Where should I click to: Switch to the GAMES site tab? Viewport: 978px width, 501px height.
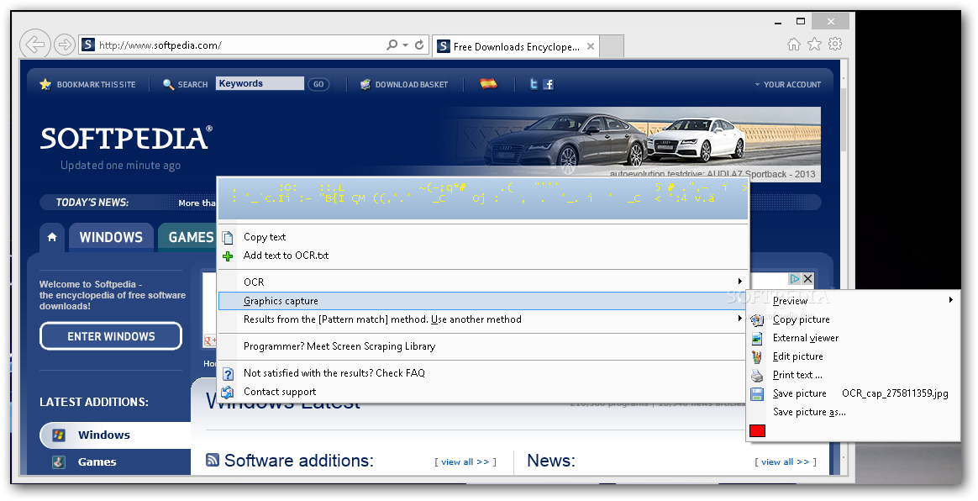click(x=187, y=237)
